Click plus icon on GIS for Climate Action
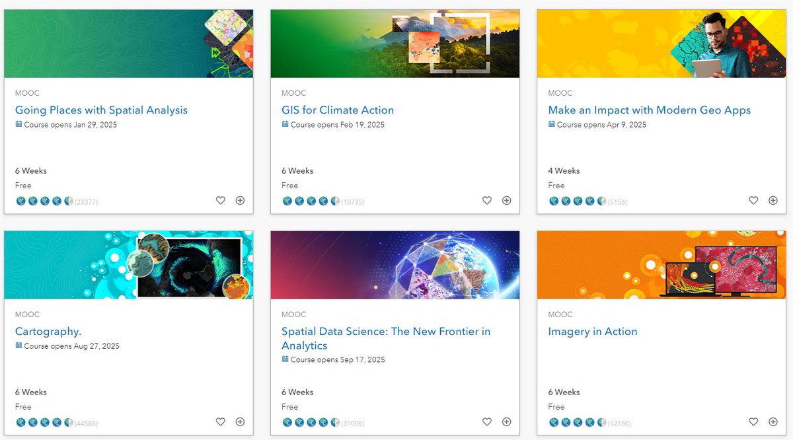The height and width of the screenshot is (440, 793). coord(506,201)
